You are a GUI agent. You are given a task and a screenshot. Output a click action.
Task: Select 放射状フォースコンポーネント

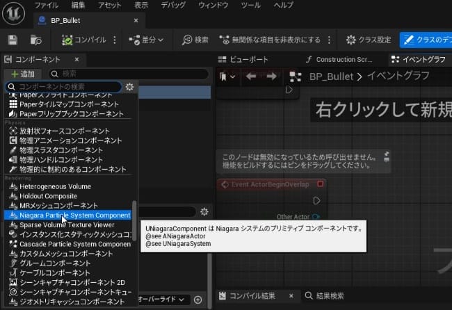pyautogui.click(x=68, y=131)
